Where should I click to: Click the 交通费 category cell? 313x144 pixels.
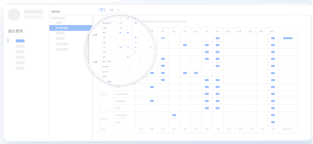(95, 34)
